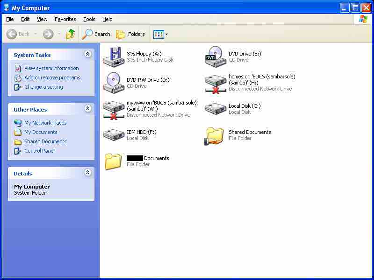Click the Forward arrow icon
This screenshot has height=280, width=375.
48,34
